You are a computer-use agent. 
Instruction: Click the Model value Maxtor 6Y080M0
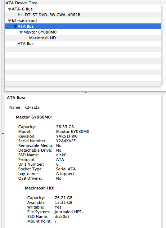tap(73, 131)
